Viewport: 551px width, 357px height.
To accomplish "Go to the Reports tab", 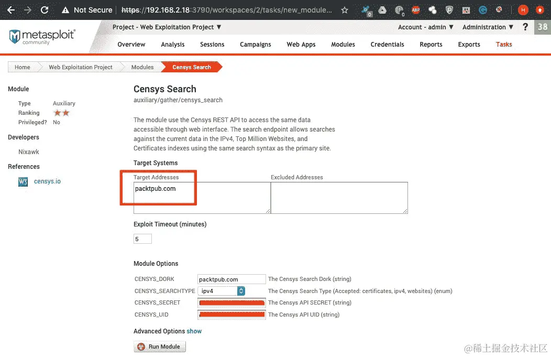I will (x=431, y=45).
